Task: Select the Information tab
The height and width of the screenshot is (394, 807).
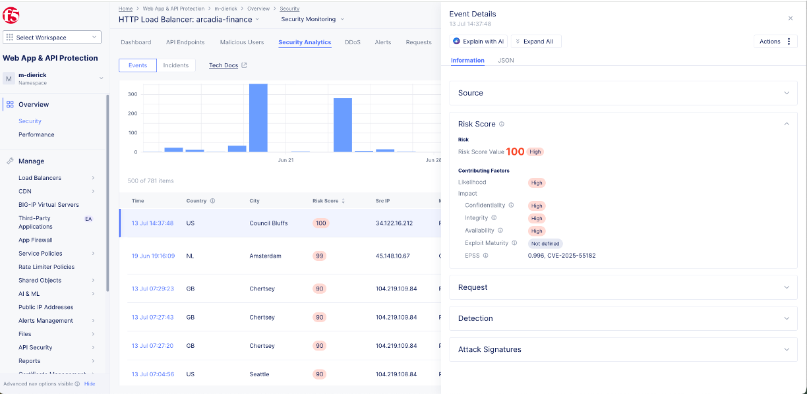Action: 467,61
